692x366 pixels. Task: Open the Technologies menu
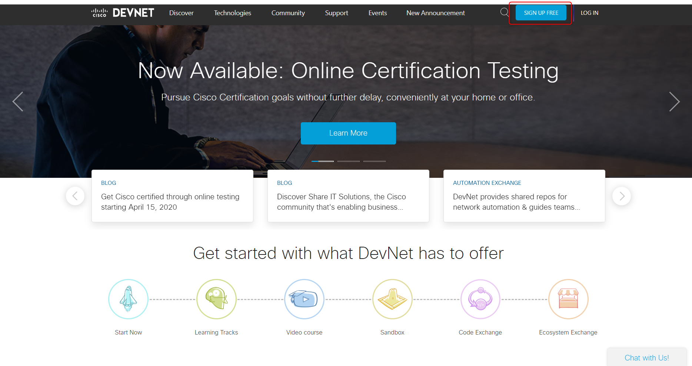tap(232, 13)
